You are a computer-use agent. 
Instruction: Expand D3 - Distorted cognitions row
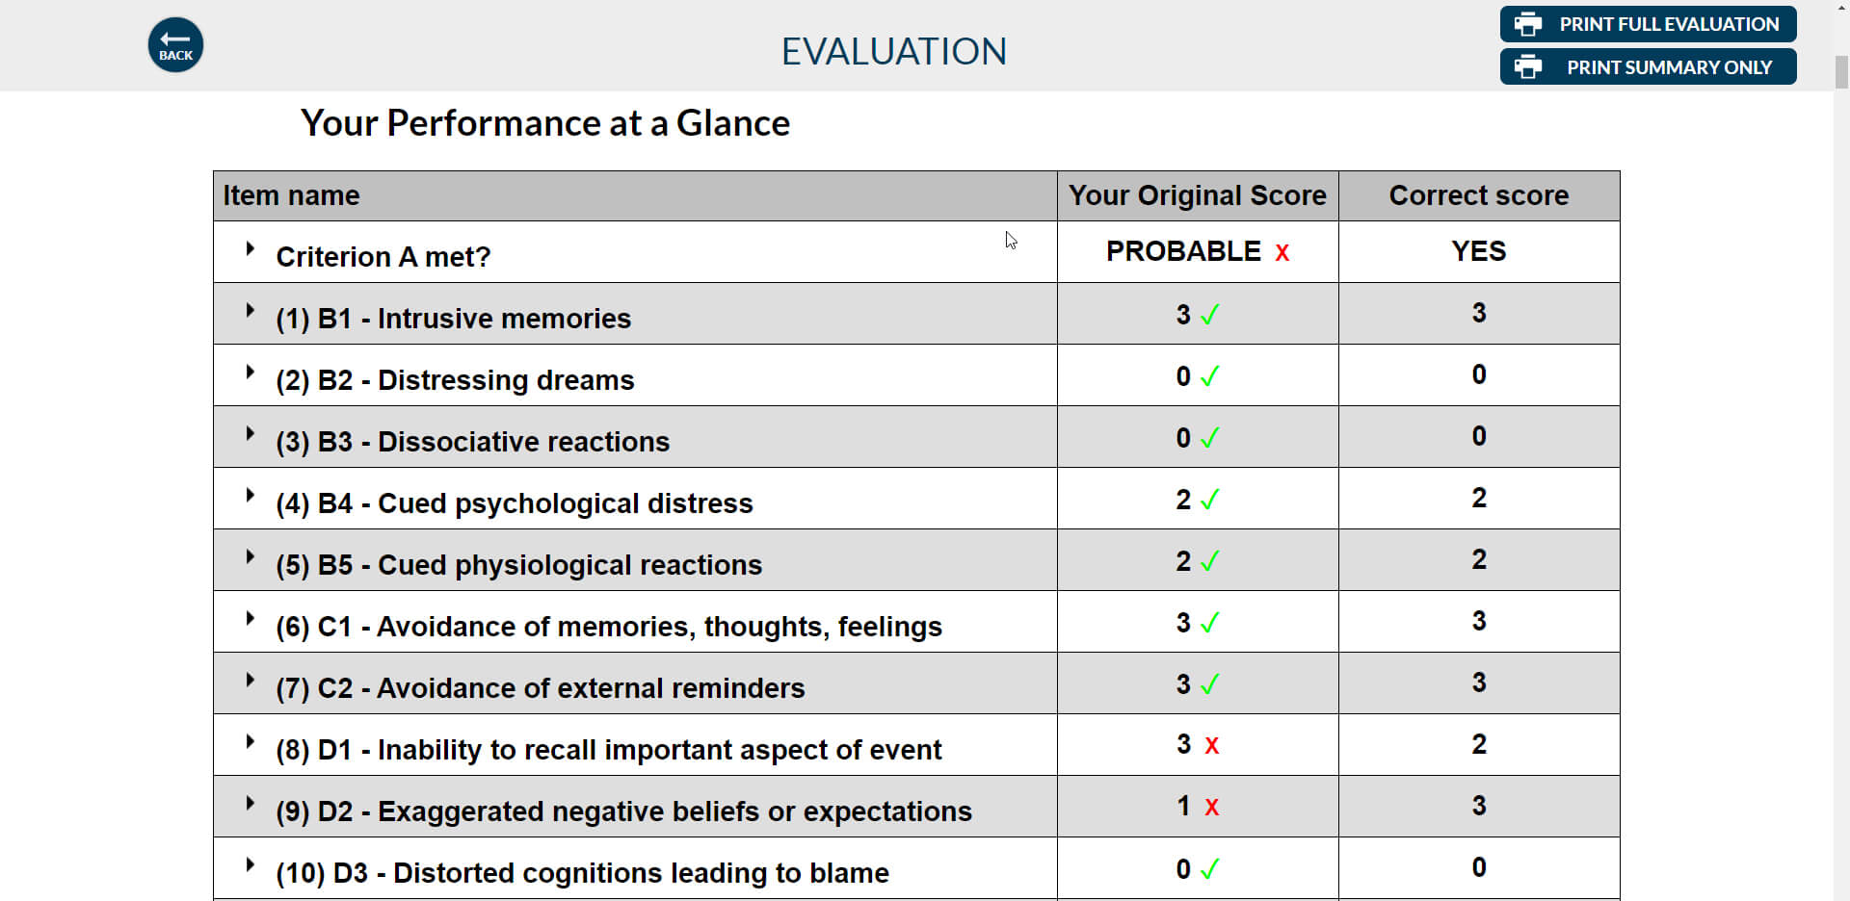(x=251, y=864)
